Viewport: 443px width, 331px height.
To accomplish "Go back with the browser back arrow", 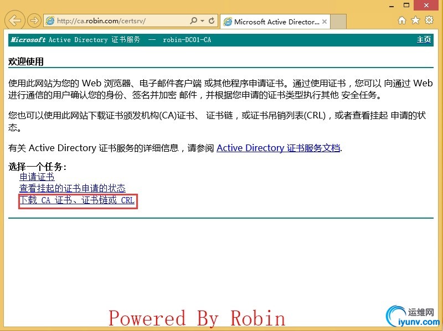I will 15,20.
